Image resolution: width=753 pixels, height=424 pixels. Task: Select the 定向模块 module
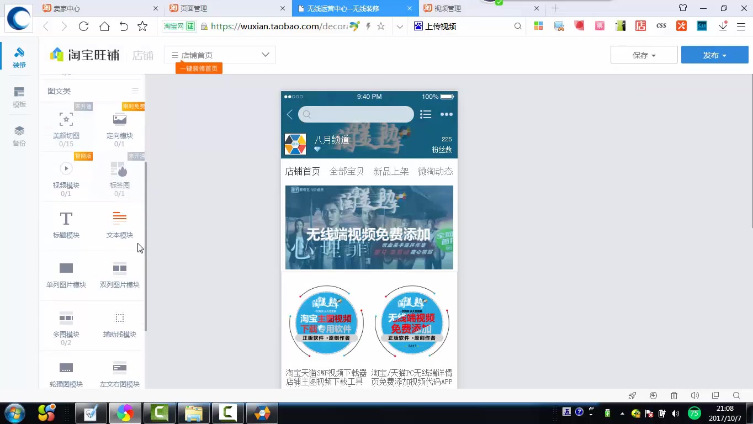coord(120,127)
